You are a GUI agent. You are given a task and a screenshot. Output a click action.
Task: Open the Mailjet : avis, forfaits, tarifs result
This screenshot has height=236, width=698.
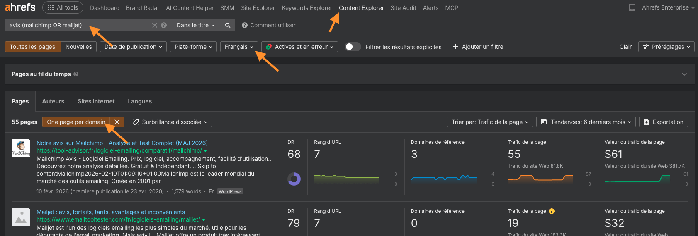point(111,212)
